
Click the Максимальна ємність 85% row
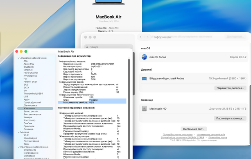(x=92, y=102)
